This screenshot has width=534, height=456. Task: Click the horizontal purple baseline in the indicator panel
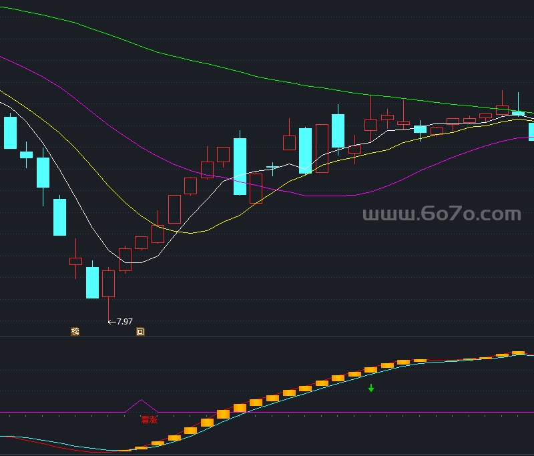pos(334,412)
